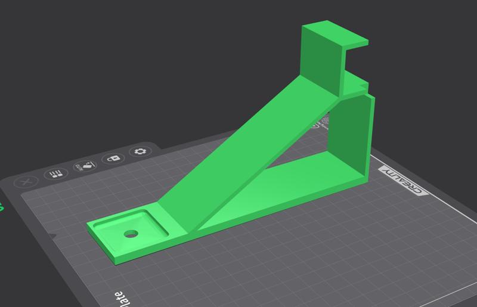
Task: Click the remove plate X icon
Action: coord(26,182)
